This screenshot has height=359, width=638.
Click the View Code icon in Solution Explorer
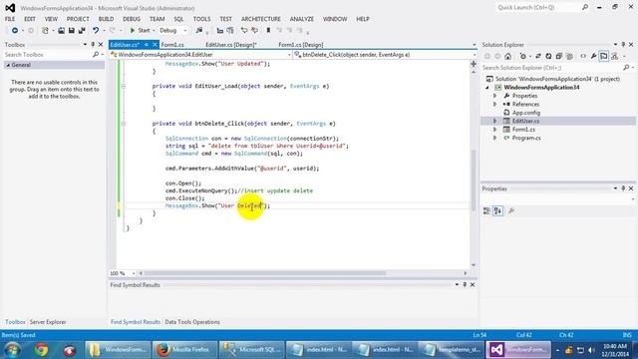[x=583, y=56]
